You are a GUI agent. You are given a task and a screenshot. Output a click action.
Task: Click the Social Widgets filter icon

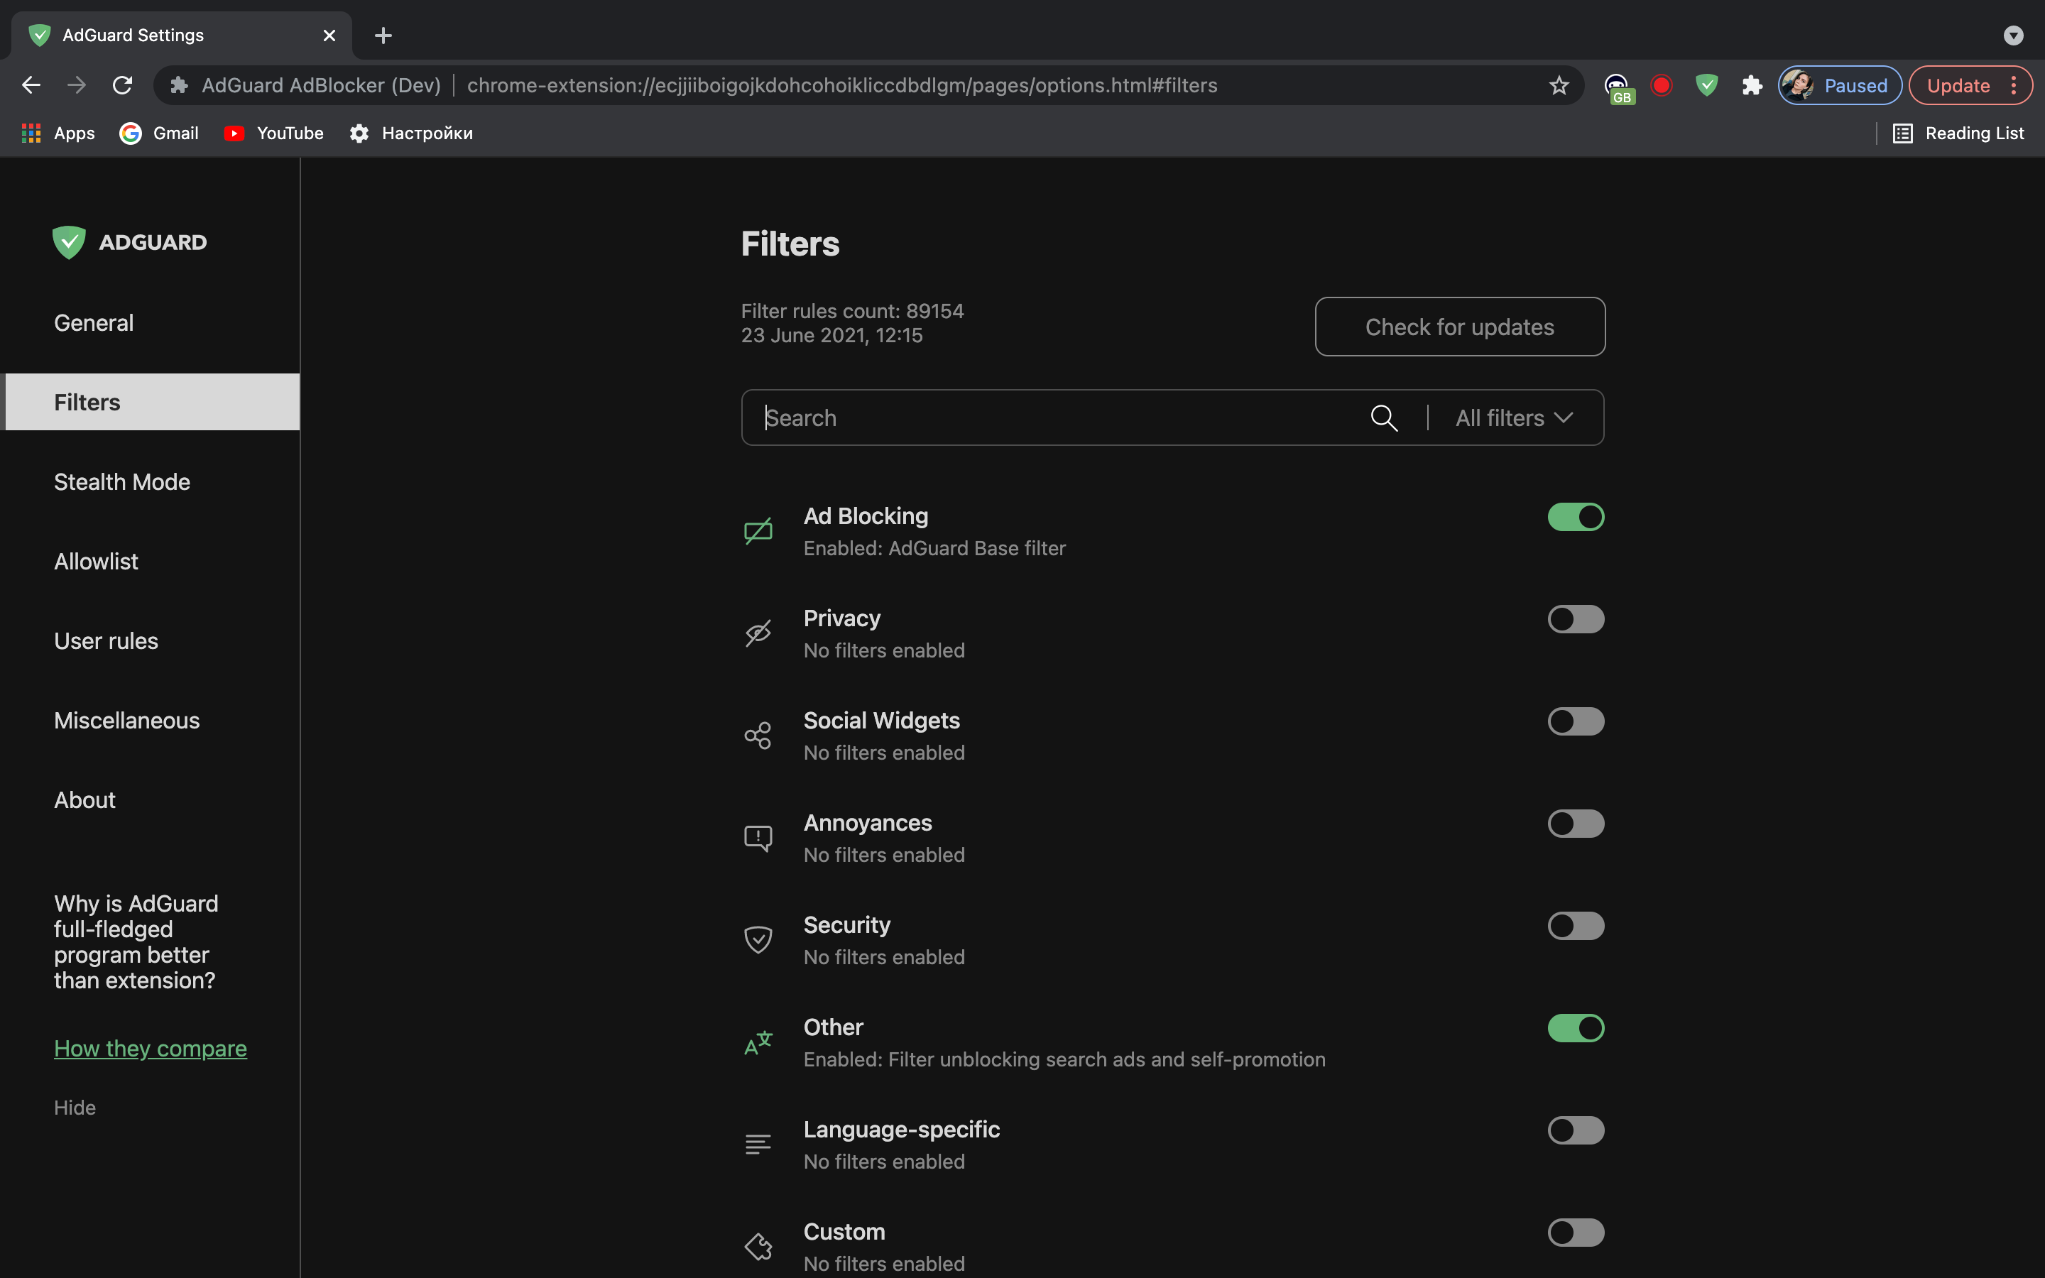pos(758,735)
